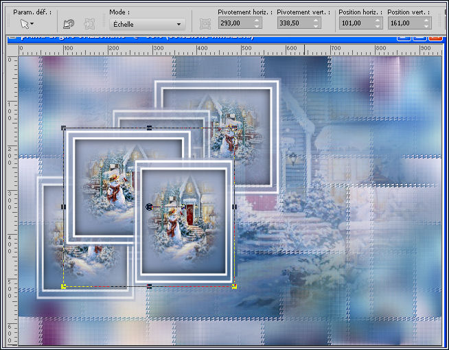449x350 pixels.
Task: Increase the Pivotement horiz. value
Action: 257,21
